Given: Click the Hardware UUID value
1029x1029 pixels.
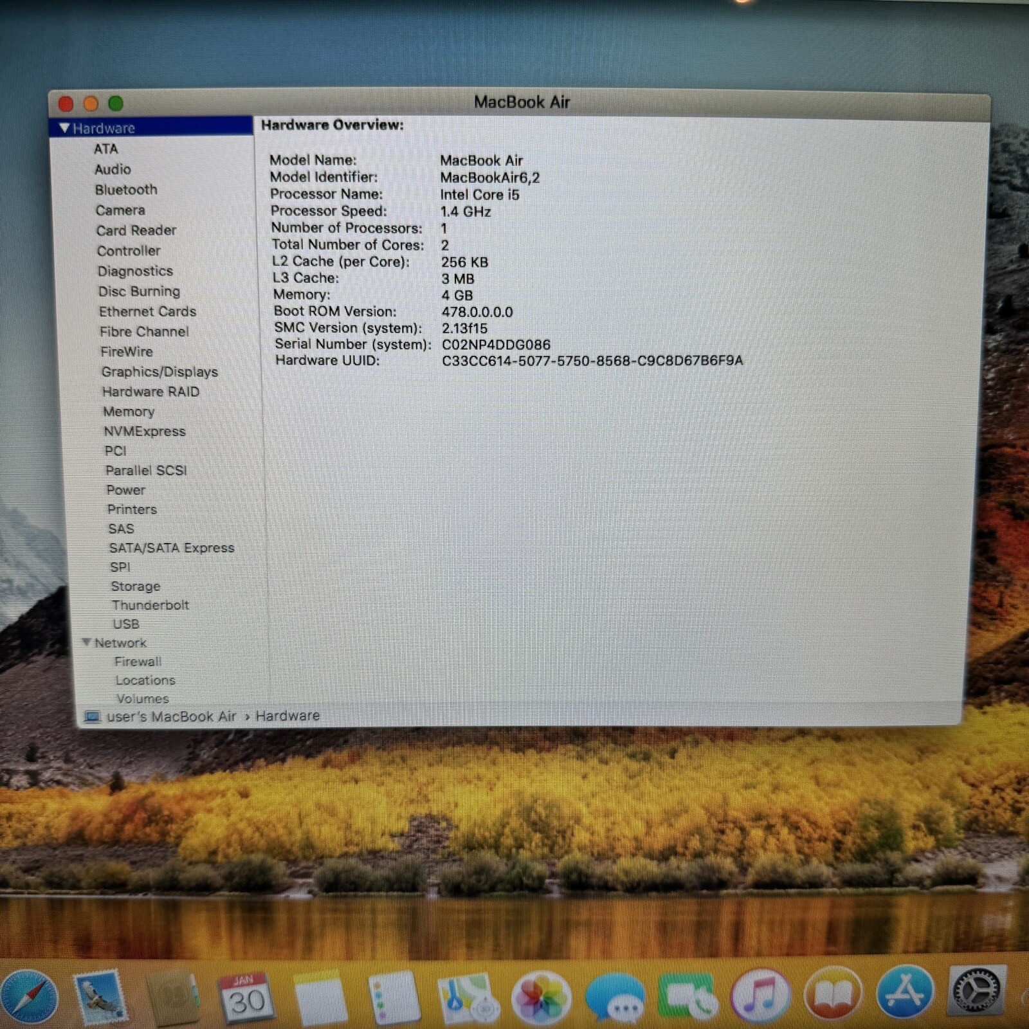Looking at the screenshot, I should pyautogui.click(x=592, y=361).
